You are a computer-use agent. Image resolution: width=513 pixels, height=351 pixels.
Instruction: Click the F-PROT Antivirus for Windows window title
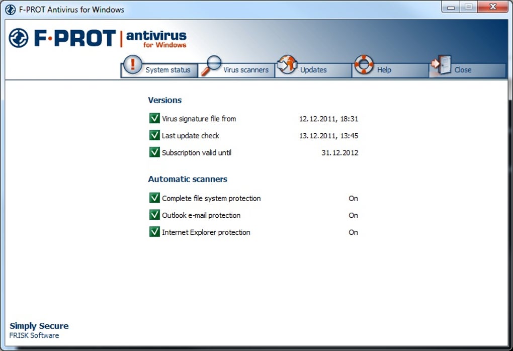point(71,10)
